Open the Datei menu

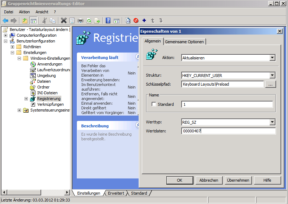coord(9,12)
